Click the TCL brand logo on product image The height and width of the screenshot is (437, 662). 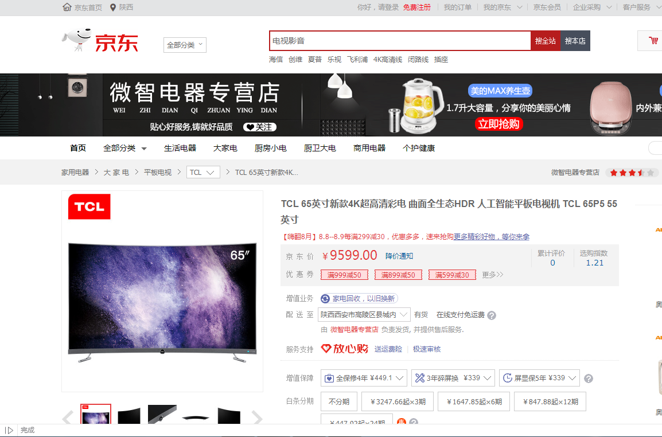pos(89,206)
